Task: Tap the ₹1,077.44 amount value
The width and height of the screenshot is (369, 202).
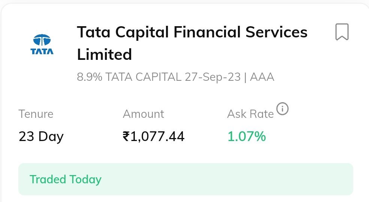Action: tap(154, 137)
